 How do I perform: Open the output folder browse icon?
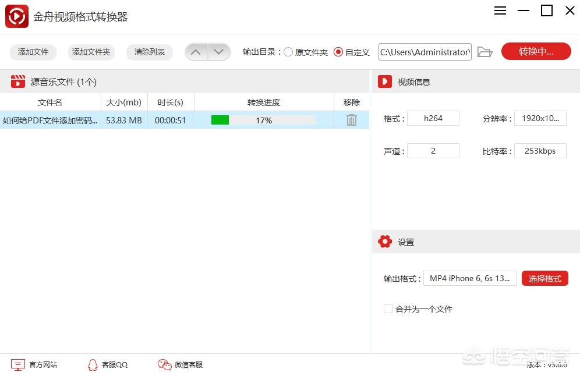tap(484, 52)
